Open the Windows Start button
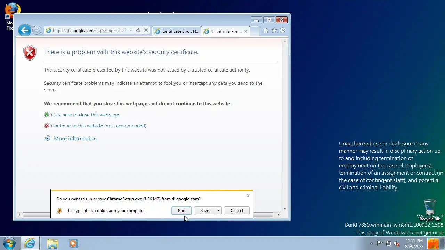445x250 pixels. pyautogui.click(x=9, y=243)
